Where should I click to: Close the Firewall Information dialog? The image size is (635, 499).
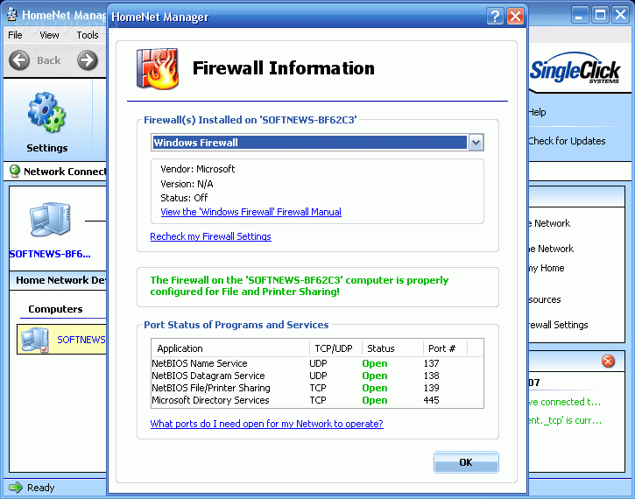coord(515,17)
